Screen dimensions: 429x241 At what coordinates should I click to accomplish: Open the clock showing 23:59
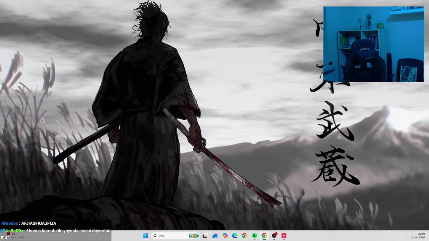(x=422, y=234)
